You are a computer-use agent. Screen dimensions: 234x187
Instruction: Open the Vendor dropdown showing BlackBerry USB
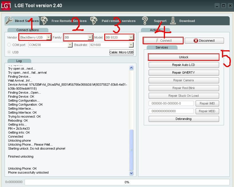point(48,37)
